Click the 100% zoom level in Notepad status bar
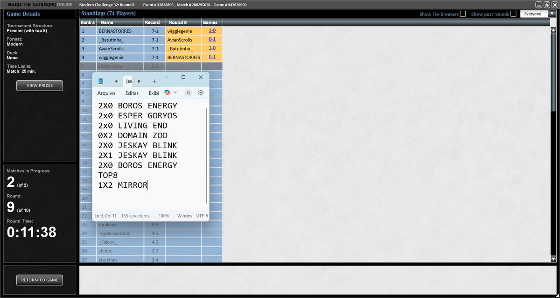Image resolution: width=560 pixels, height=298 pixels. (x=164, y=216)
